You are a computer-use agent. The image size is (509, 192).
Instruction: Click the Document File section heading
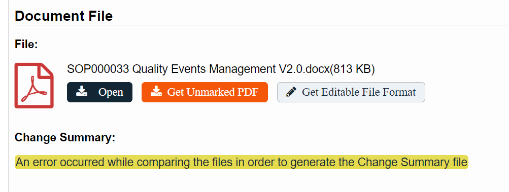tap(63, 16)
